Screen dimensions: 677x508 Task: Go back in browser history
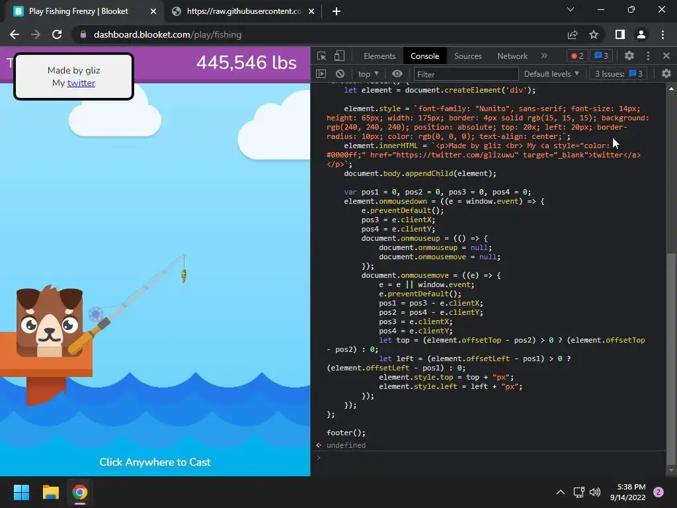15,34
